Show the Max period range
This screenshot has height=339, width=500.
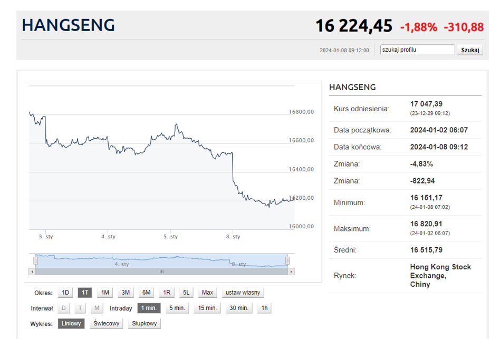click(x=207, y=293)
